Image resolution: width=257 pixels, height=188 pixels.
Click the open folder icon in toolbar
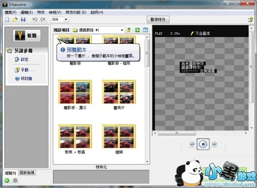point(15,20)
